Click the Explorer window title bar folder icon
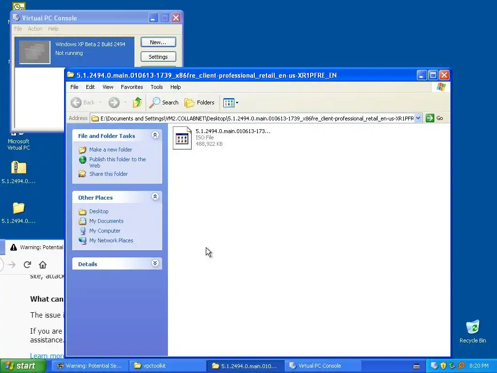Viewport: 497px width, 373px height. pos(71,75)
